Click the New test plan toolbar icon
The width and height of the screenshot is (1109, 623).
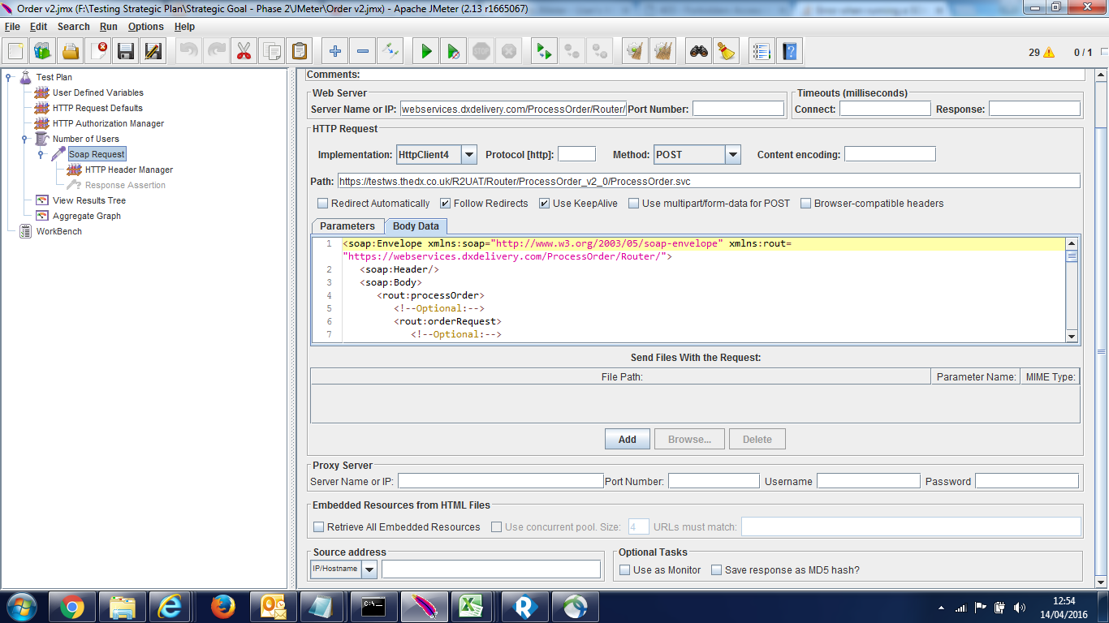coord(16,51)
